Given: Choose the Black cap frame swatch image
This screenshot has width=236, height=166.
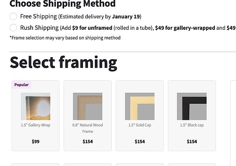Looking at the screenshot, I should click(x=192, y=106).
